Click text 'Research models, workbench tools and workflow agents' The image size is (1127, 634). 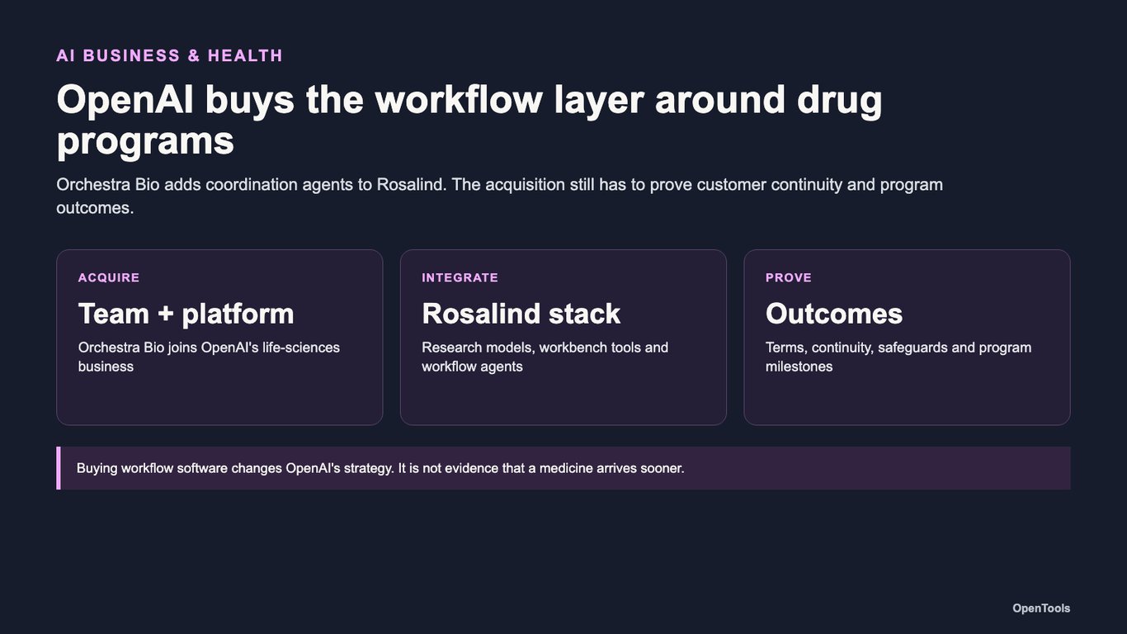[x=545, y=357]
